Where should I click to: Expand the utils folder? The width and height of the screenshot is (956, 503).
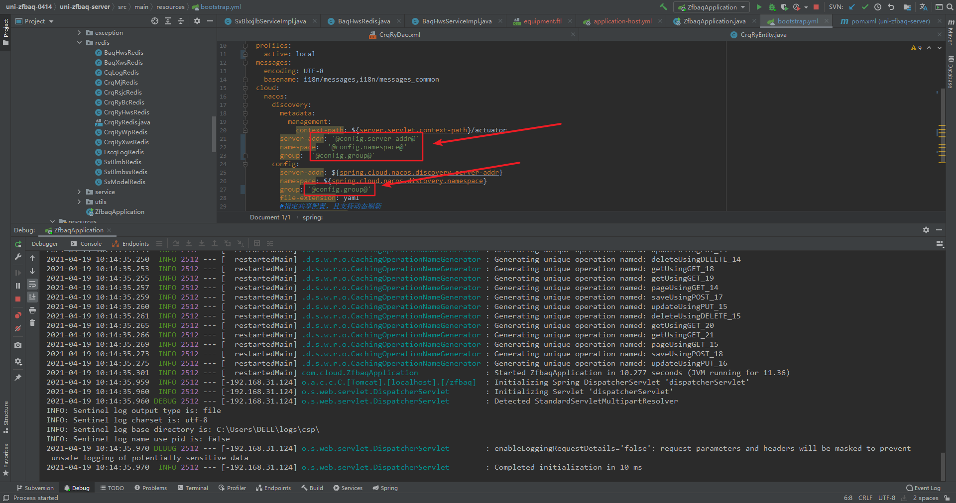(x=79, y=201)
